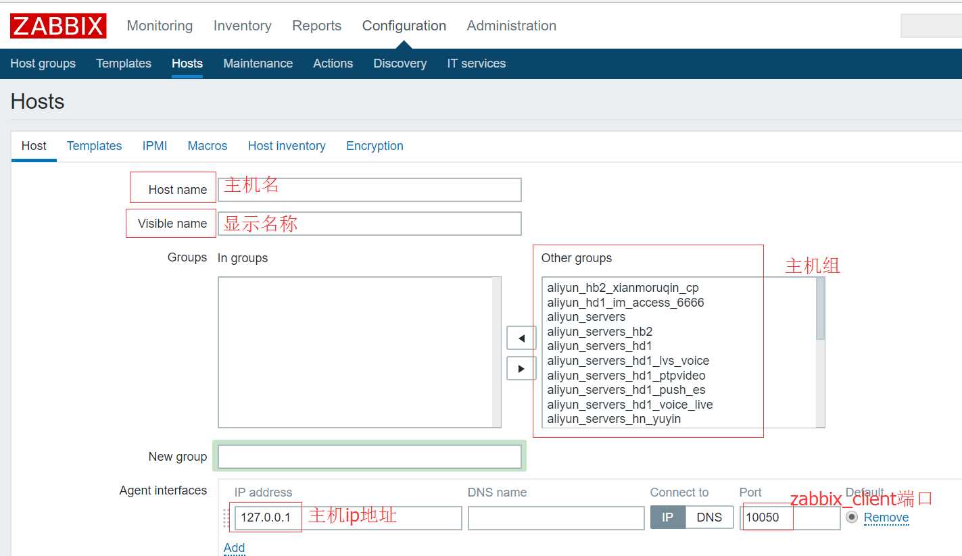Select aliyun_servers group

586,317
